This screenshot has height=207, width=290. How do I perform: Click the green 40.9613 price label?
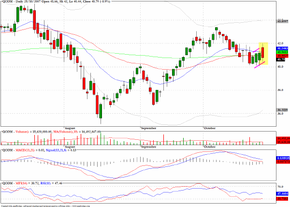pos(282,52)
